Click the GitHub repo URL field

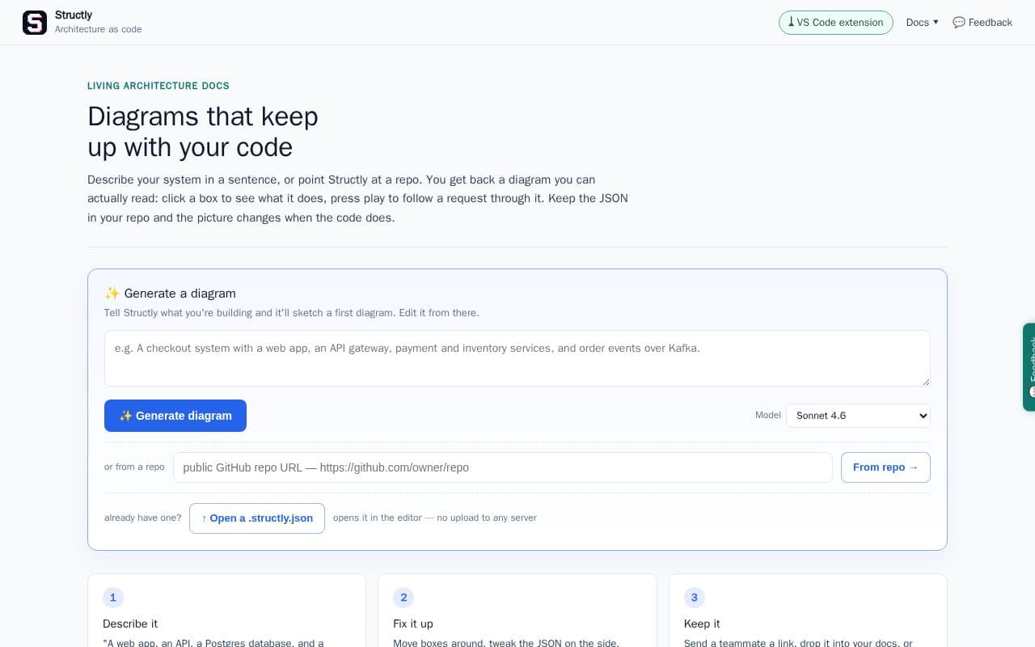[503, 467]
